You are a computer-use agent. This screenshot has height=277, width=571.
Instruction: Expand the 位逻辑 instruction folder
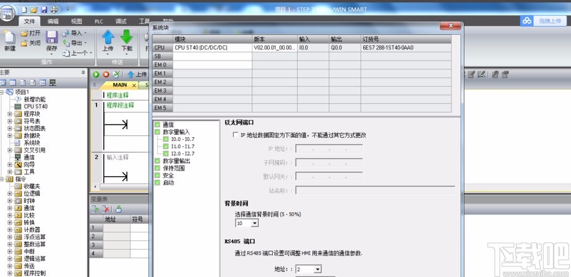(10, 194)
